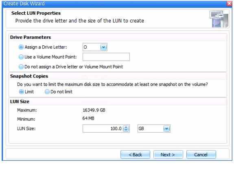Select the Assign a Drive Letter radio button
The width and height of the screenshot is (234, 171).
click(x=21, y=47)
